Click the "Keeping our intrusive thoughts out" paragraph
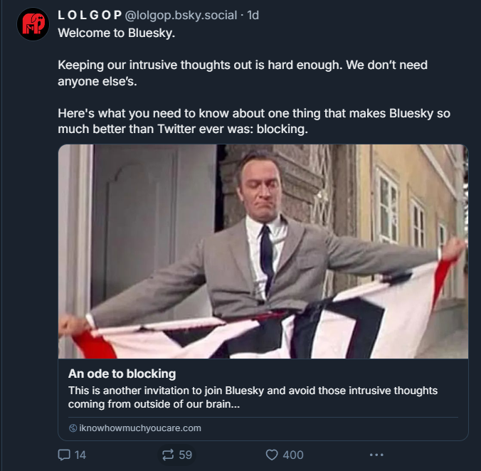Image resolution: width=481 pixels, height=471 pixels. click(x=242, y=73)
